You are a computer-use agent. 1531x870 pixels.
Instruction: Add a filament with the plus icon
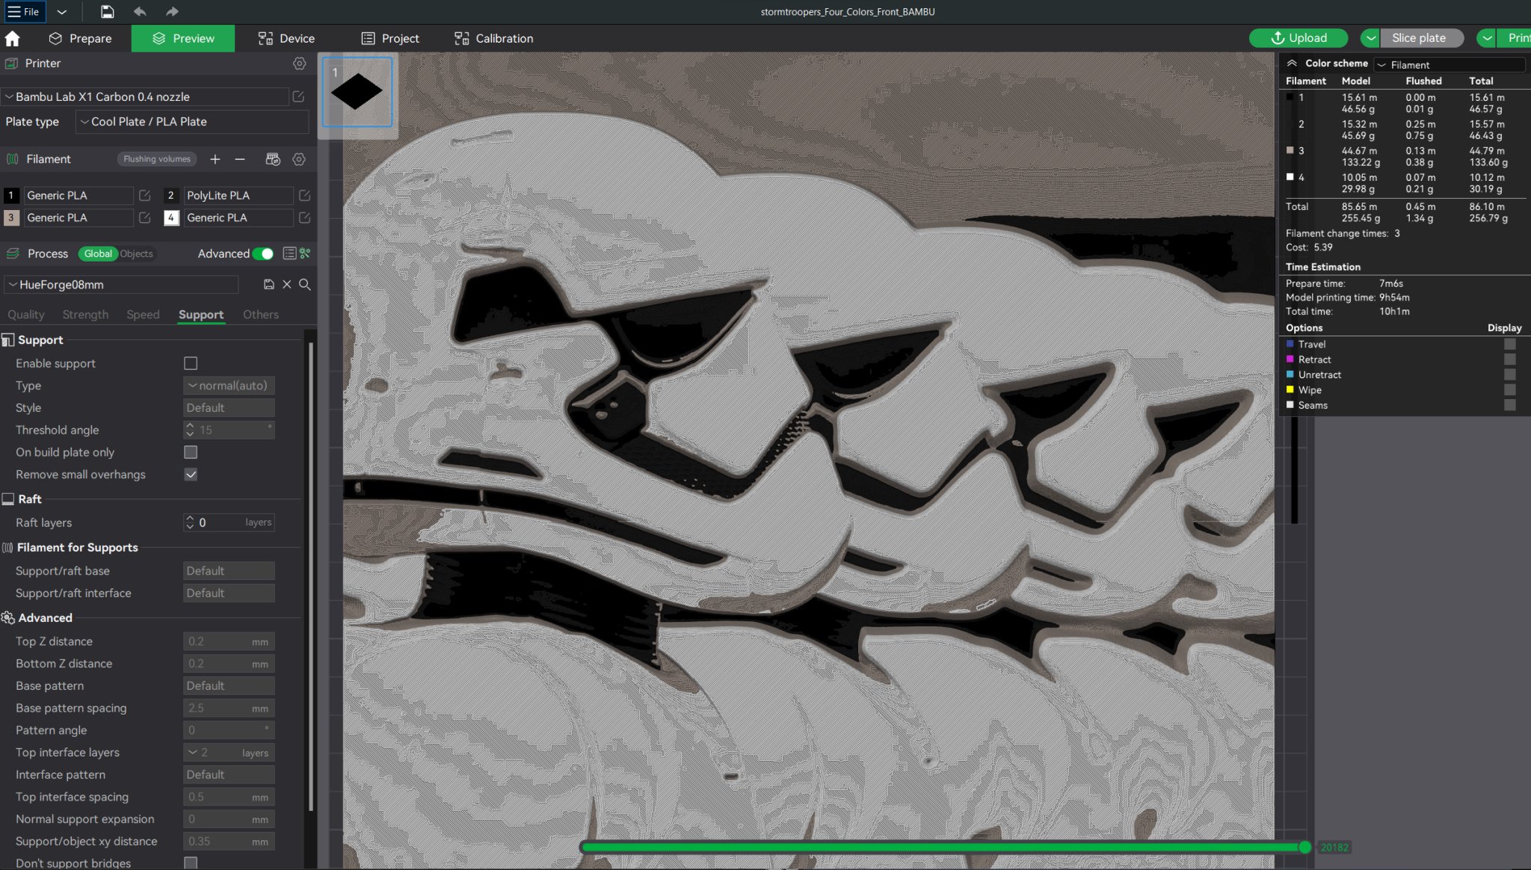[x=215, y=159]
